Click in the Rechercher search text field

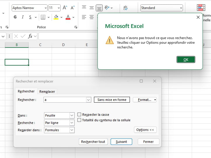click(65, 100)
